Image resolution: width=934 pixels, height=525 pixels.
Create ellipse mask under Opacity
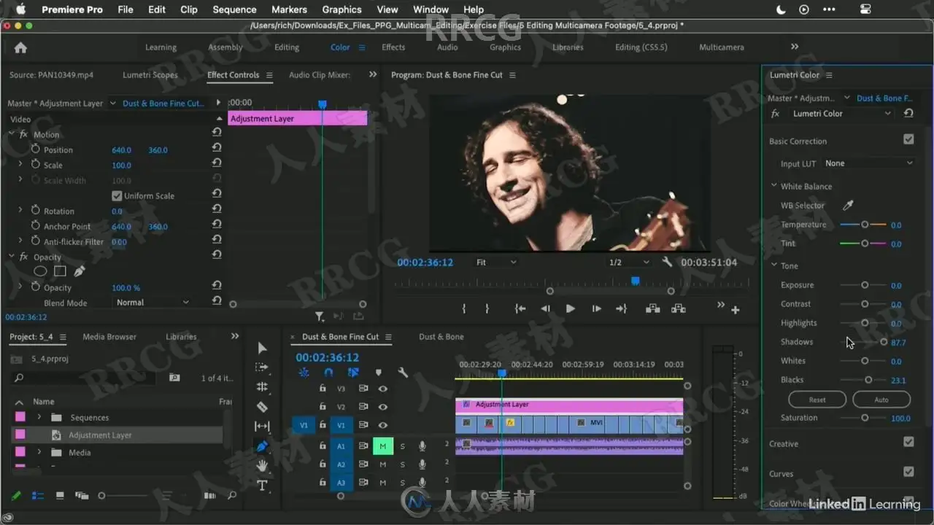pos(40,271)
